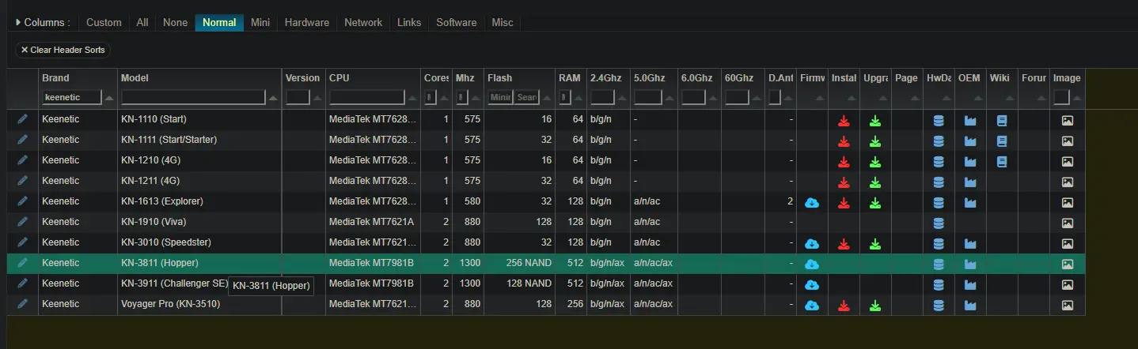Download firmware cloud icon for KN-3010 (Speedster)
The image size is (1138, 349).
812,244
